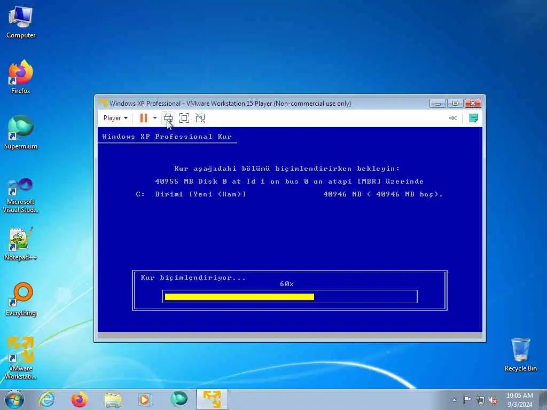Click the 60% progress text
Viewport: 547px width, 410px height.
[x=287, y=284]
